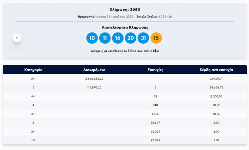Click the 1.676 successes value
The width and height of the screenshot is (249, 150).
156,114
